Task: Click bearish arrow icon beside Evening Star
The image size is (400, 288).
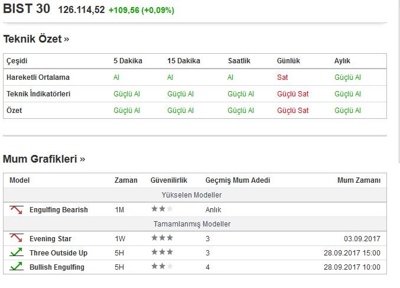Action: pyautogui.click(x=16, y=238)
